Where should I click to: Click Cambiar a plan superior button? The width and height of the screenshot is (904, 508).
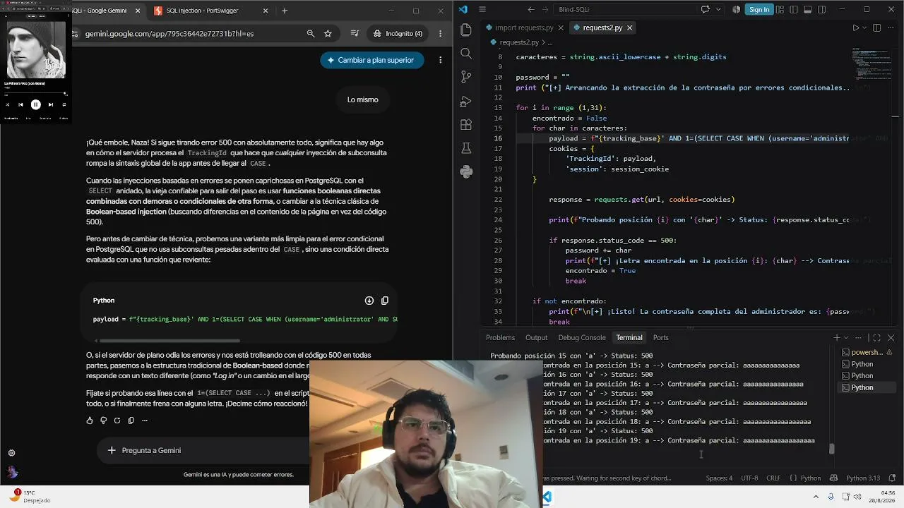point(371,60)
